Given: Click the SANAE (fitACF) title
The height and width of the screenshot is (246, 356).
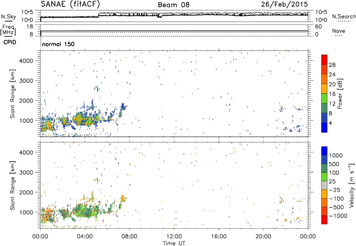Looking at the screenshot, I should click(70, 4).
